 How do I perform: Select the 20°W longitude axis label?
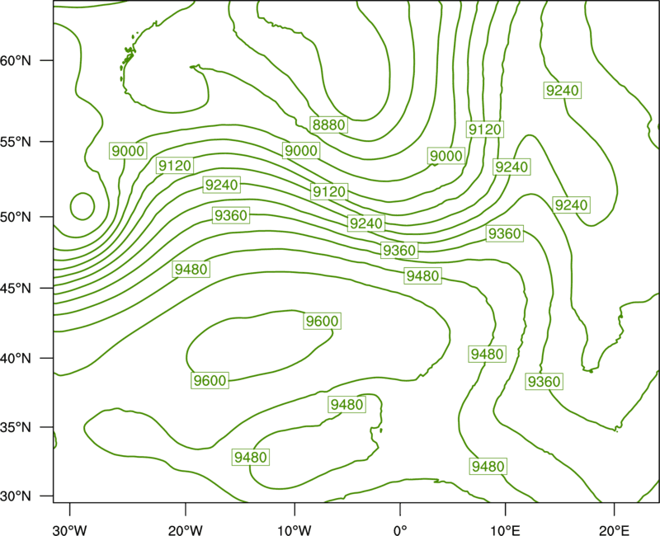(x=186, y=530)
